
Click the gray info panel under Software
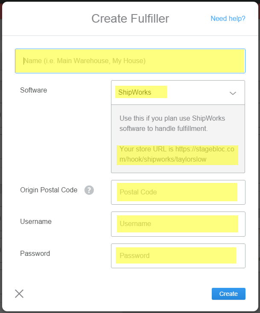pyautogui.click(x=178, y=139)
